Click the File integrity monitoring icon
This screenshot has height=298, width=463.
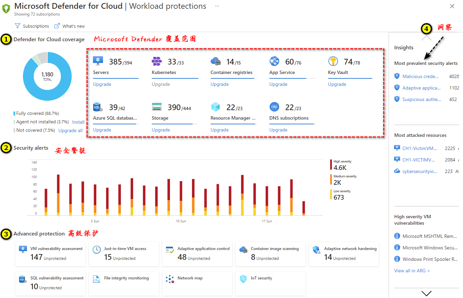coord(97,279)
